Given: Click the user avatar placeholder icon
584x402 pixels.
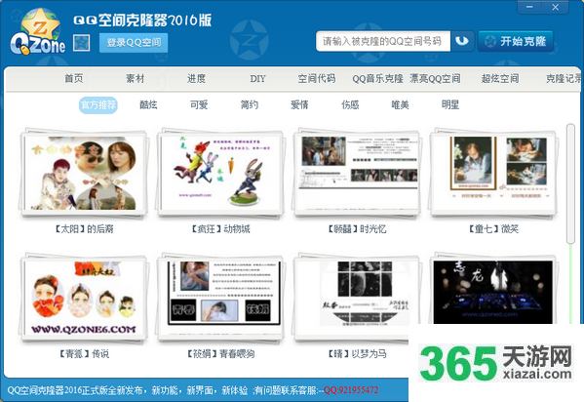Looking at the screenshot, I should pos(81,43).
